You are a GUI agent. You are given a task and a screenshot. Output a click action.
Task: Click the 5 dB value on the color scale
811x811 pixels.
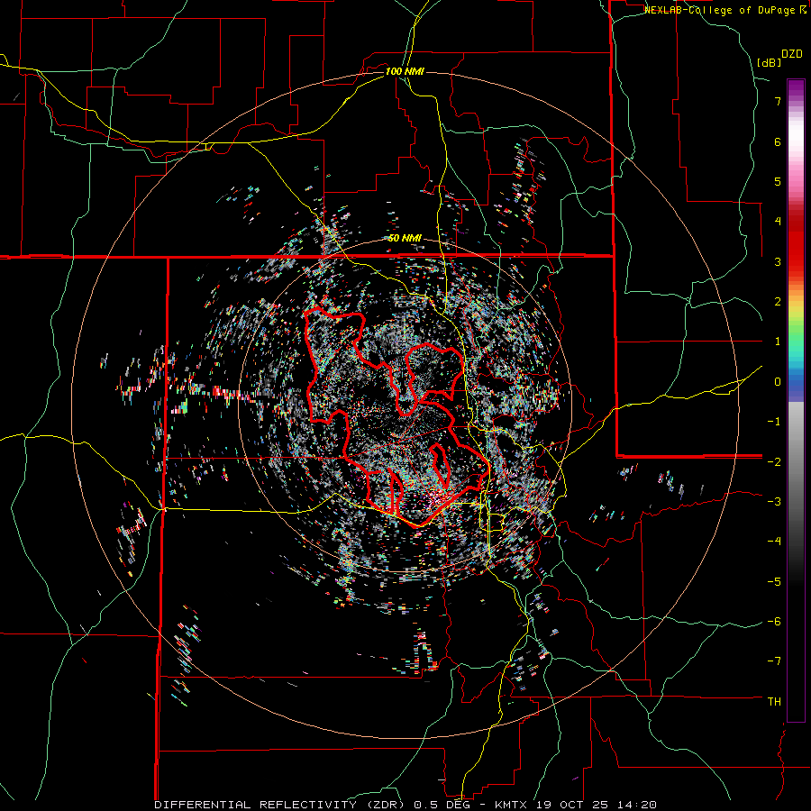click(778, 181)
